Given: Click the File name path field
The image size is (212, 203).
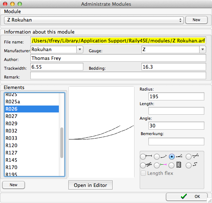Looking at the screenshot, I should tap(118, 41).
